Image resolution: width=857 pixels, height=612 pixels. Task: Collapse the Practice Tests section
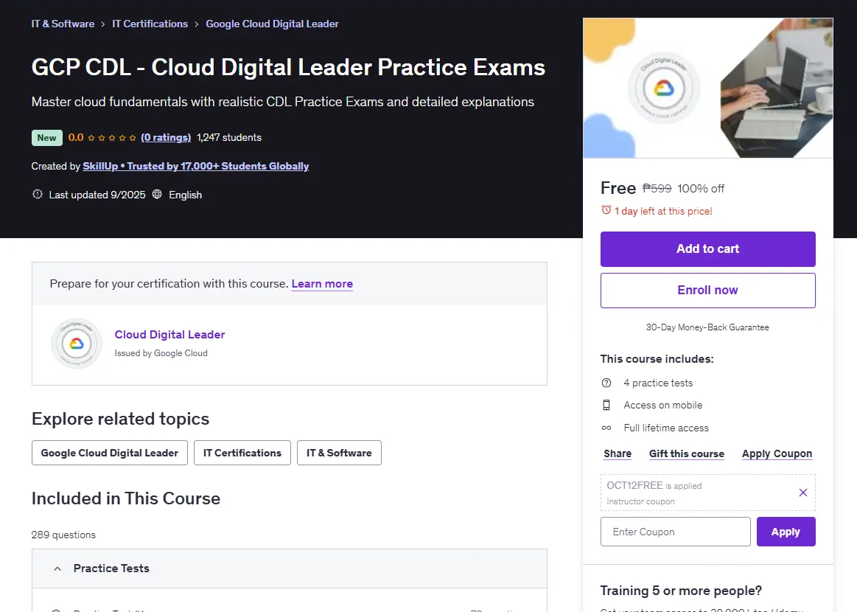point(57,568)
